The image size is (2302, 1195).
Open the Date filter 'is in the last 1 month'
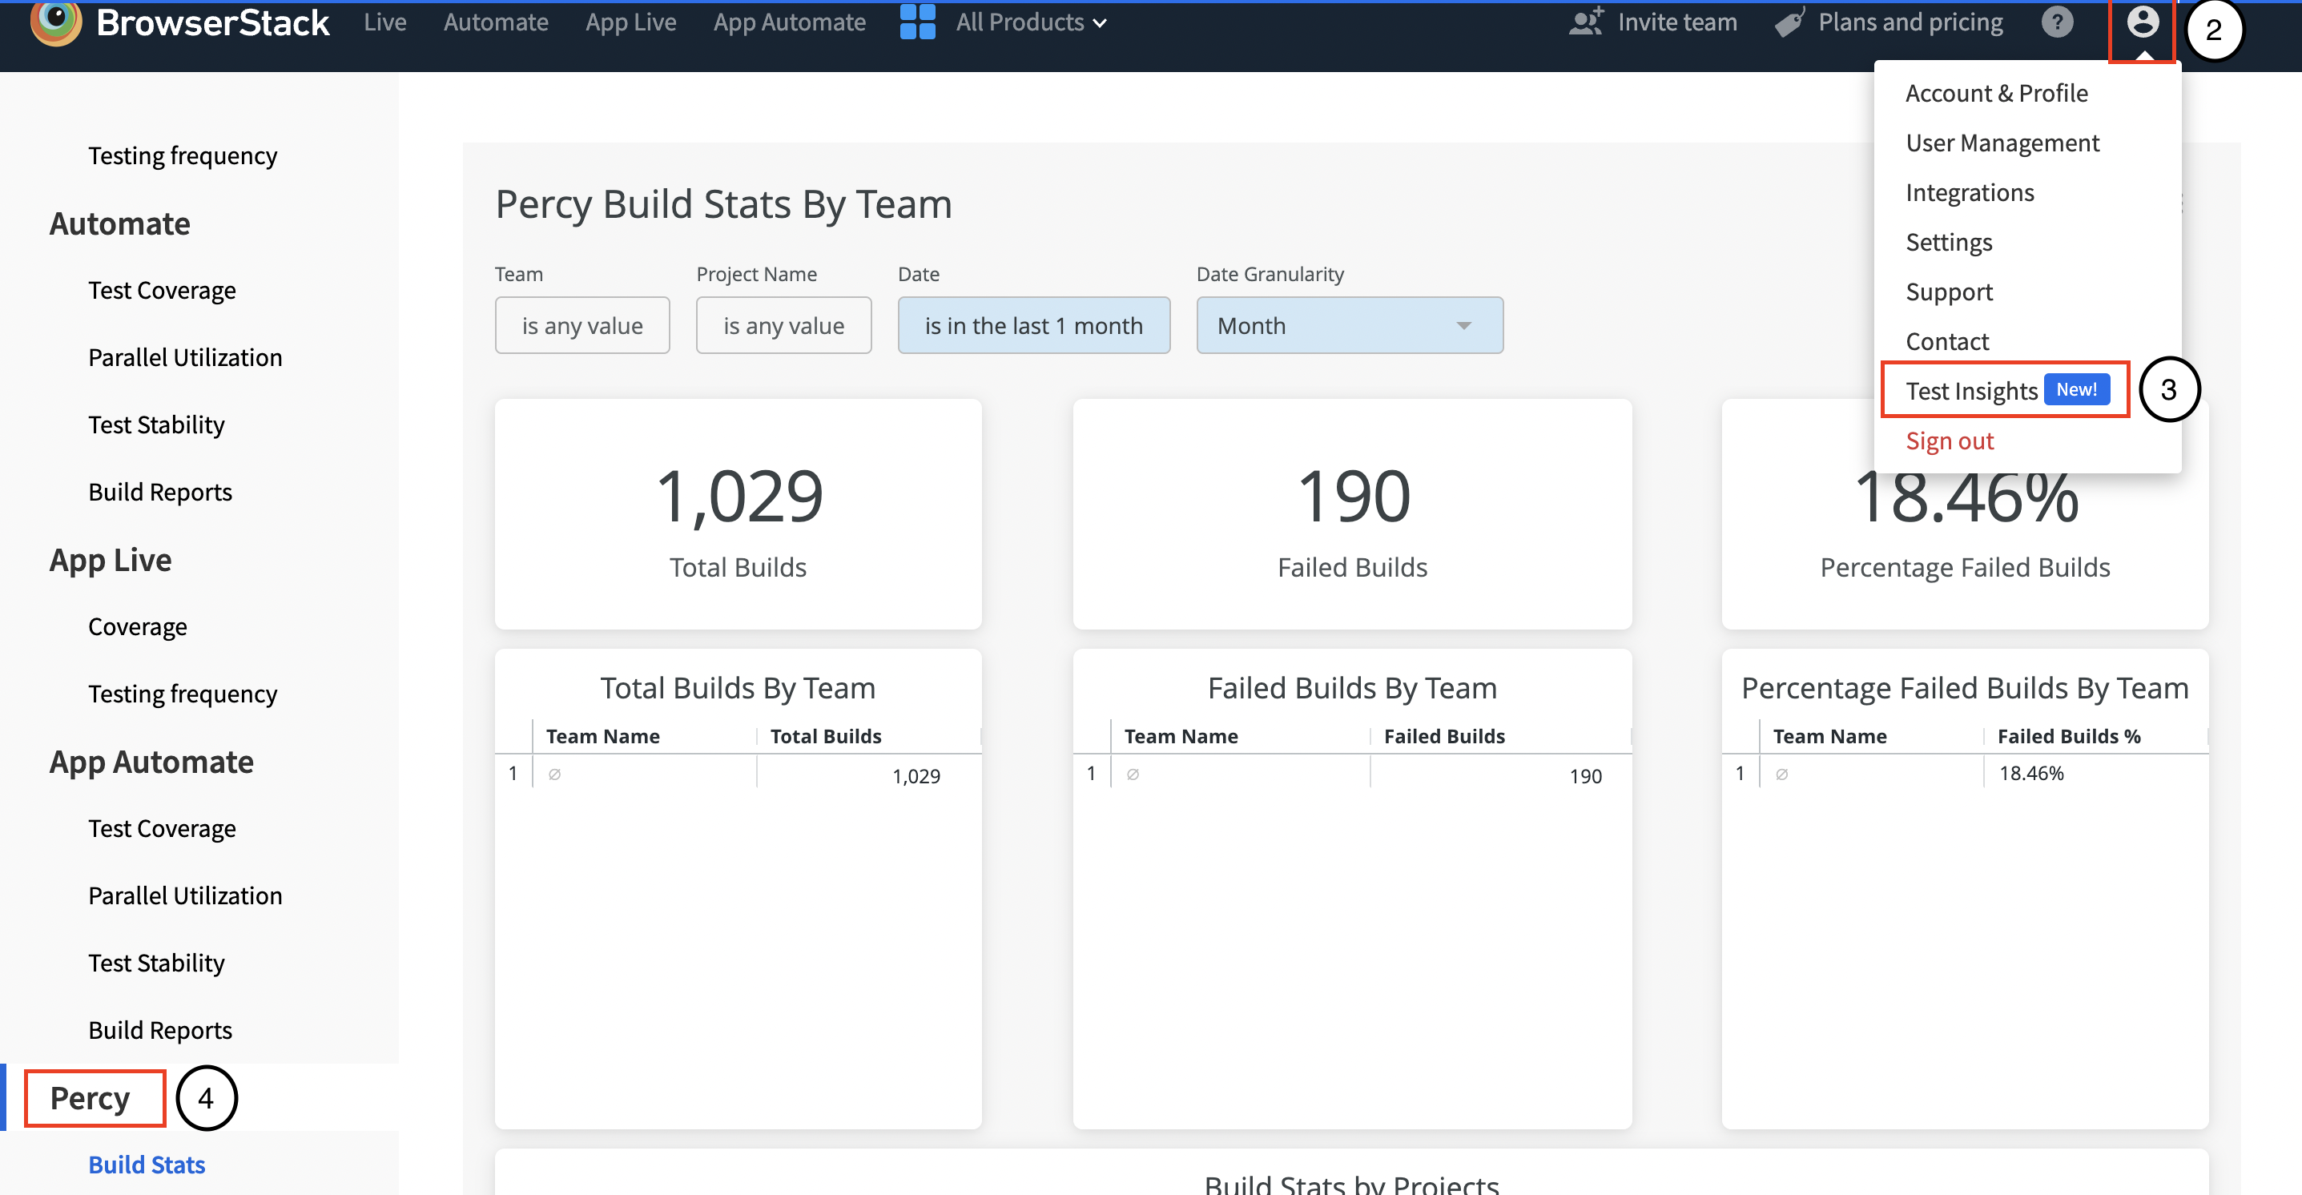point(1033,325)
